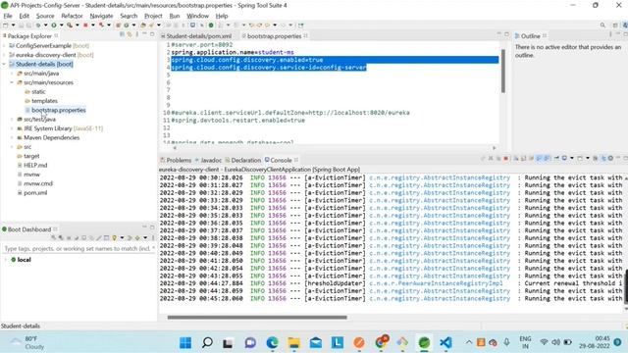Open the File menu
628x353 pixels.
click(8, 16)
